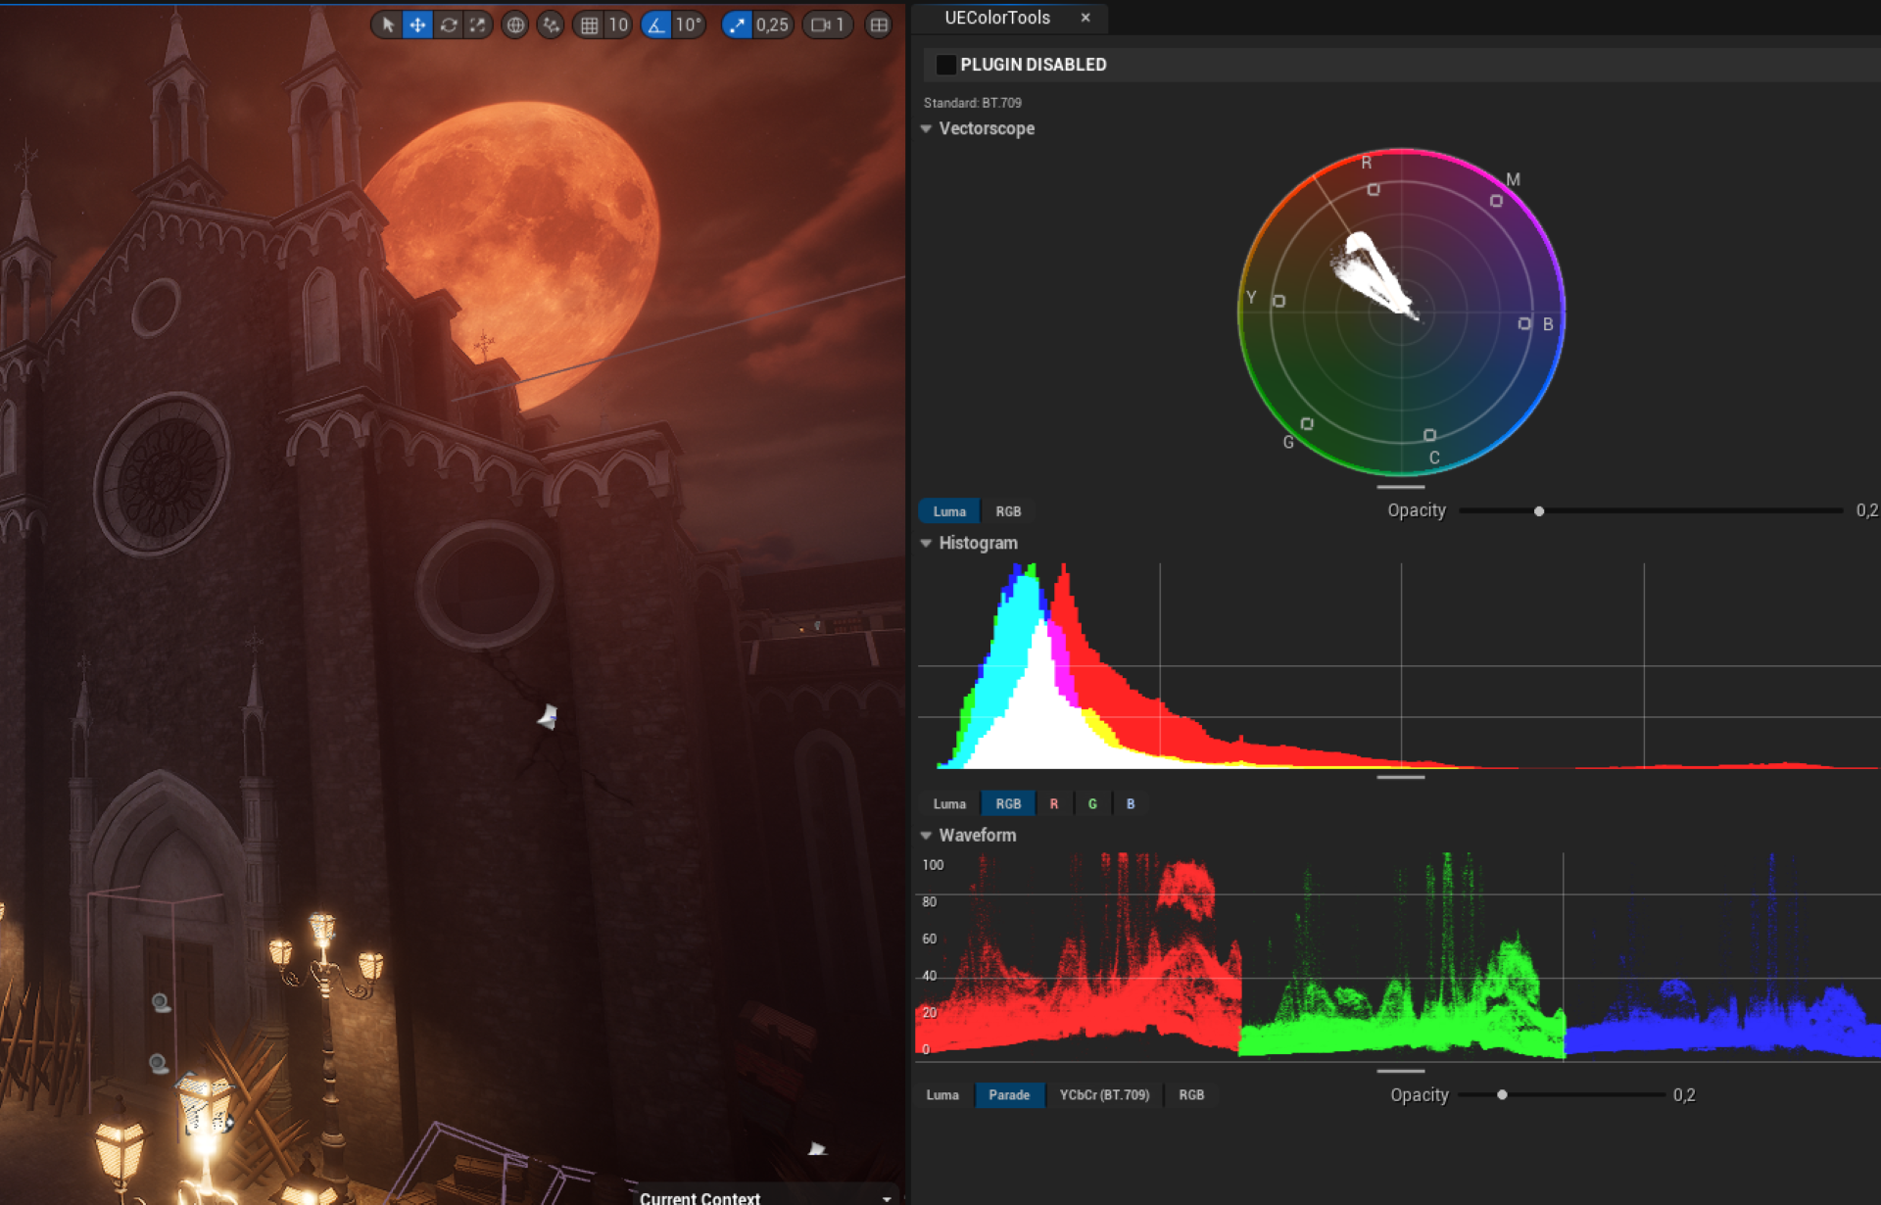The image size is (1881, 1205).
Task: Switch to the Rotate tool
Action: click(x=449, y=25)
